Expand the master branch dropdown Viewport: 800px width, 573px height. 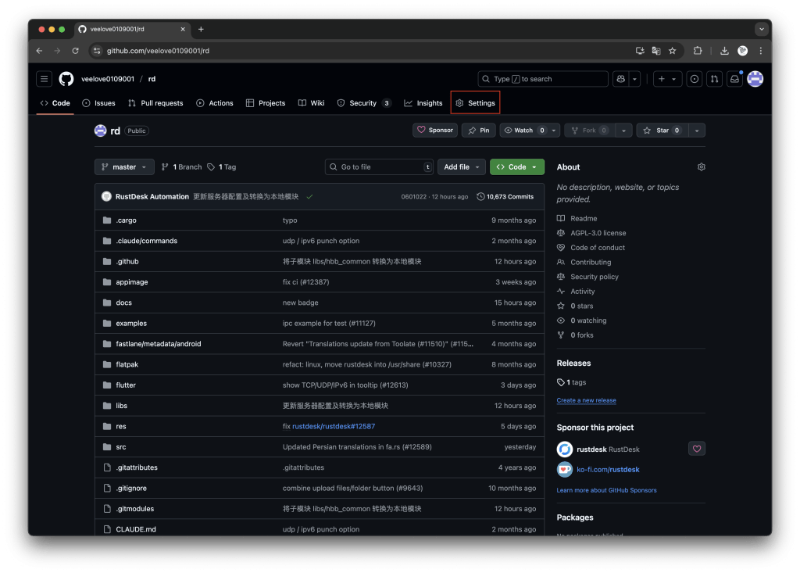tap(124, 167)
